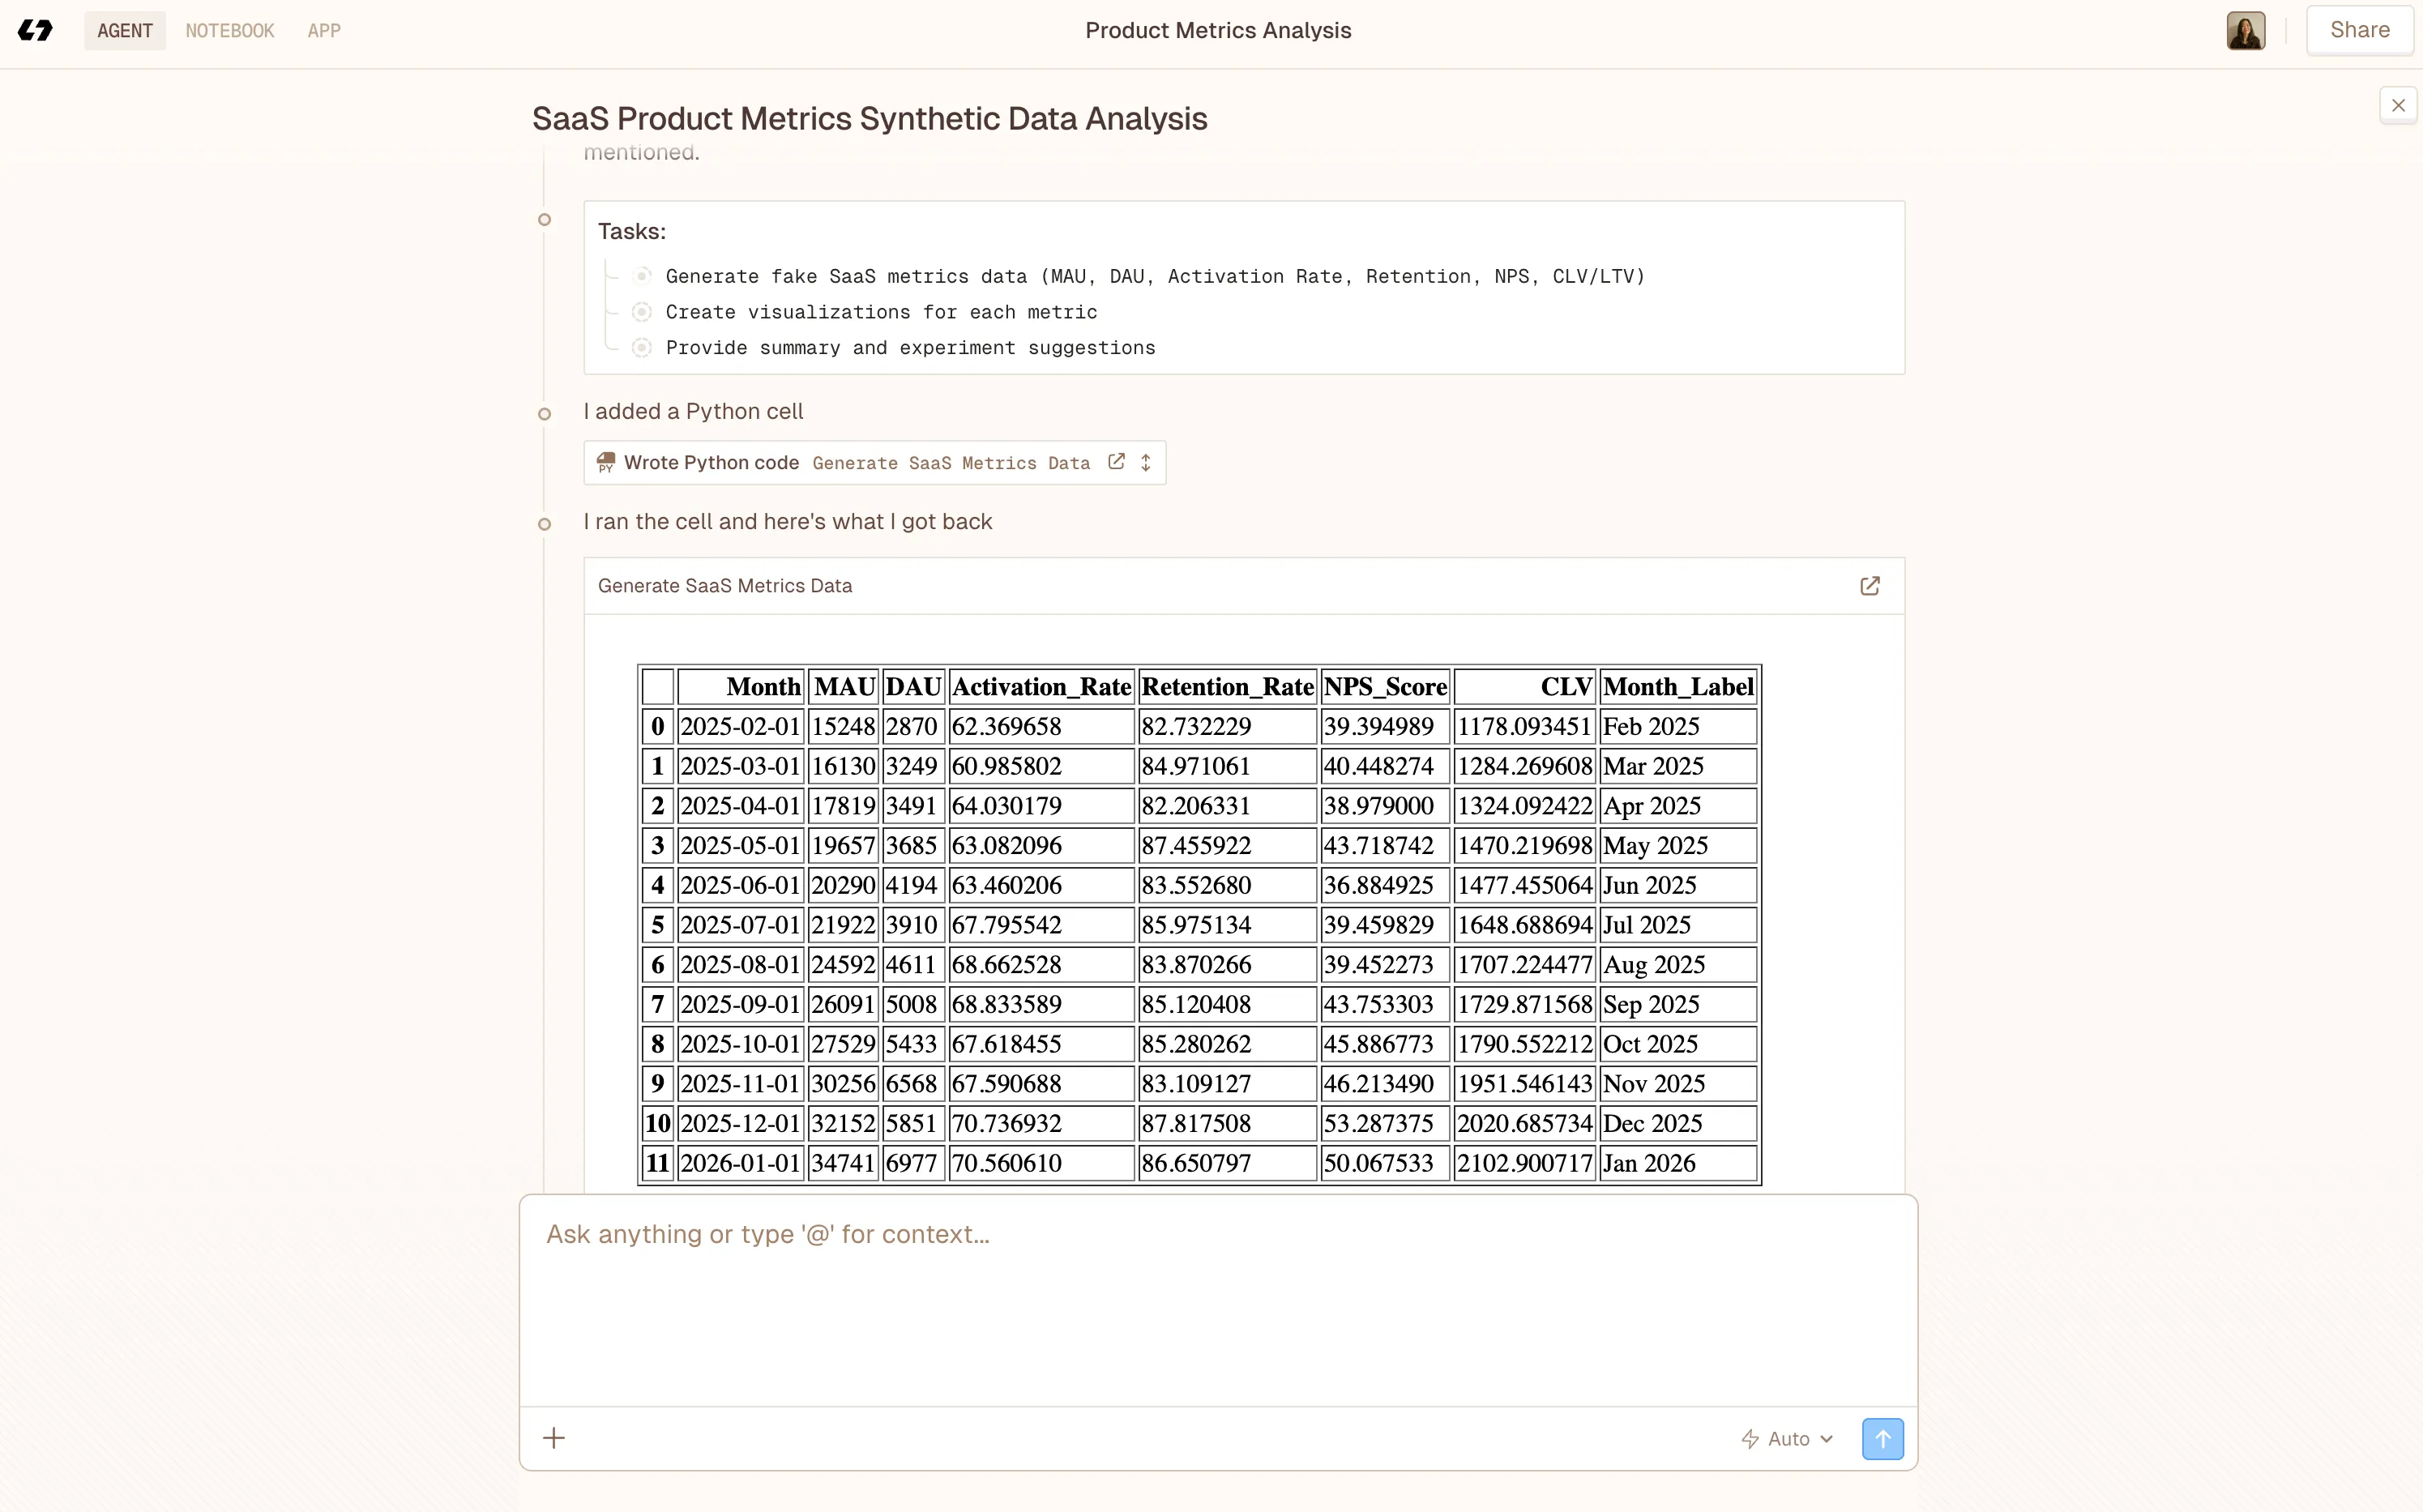Open your profile avatar in the top bar
Viewport: 2423px width, 1512px height.
click(2246, 30)
